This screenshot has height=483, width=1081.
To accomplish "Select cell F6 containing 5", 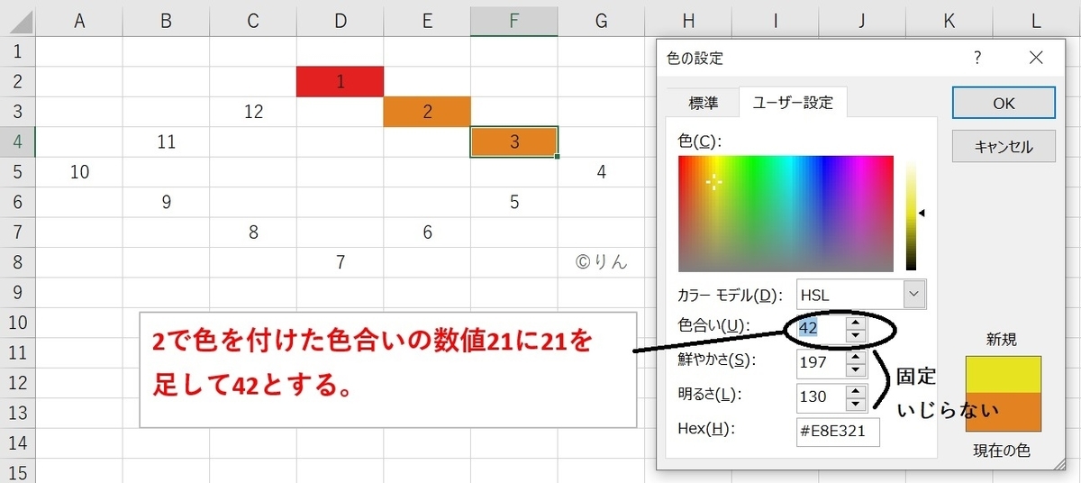I will (x=514, y=202).
